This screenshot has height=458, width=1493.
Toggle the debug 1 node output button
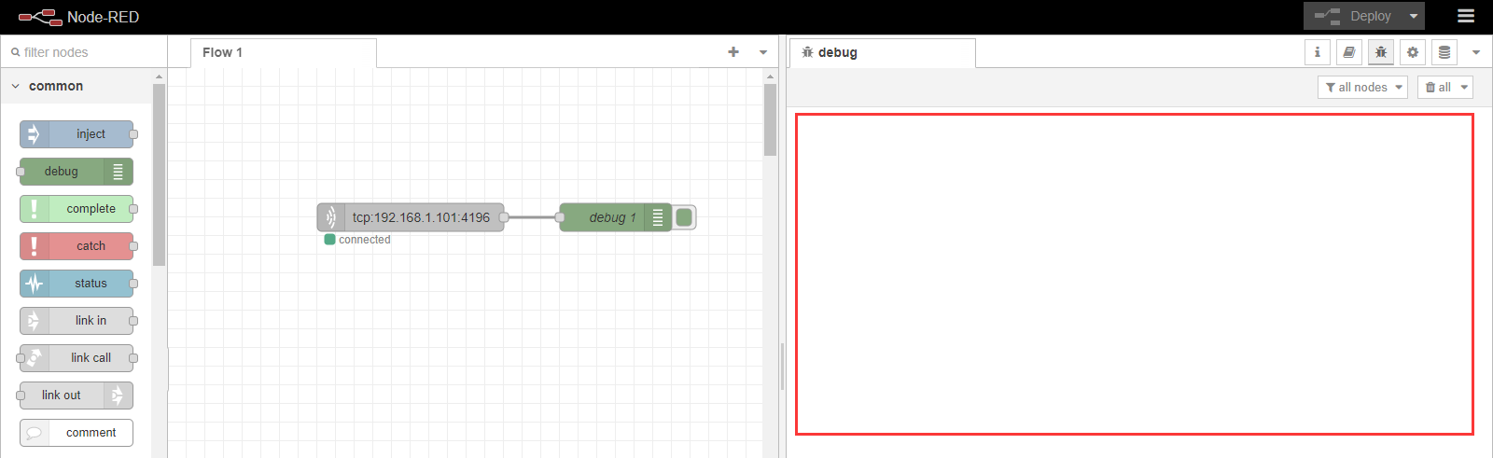click(x=685, y=217)
